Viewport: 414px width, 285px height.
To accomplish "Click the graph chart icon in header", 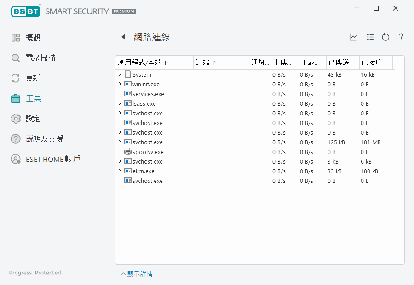I will click(353, 37).
